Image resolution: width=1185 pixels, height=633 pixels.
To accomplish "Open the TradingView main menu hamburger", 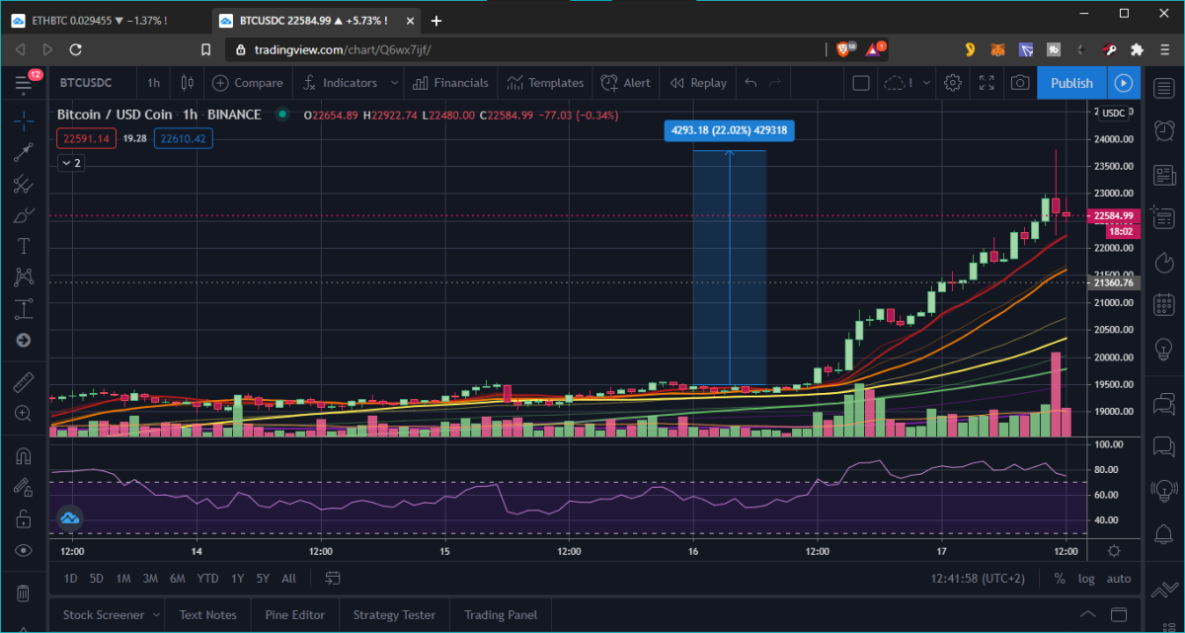I will [x=24, y=83].
